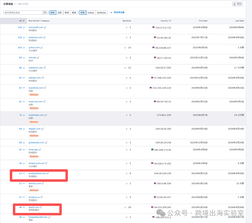Open buzzfeed.com external link icon
The width and height of the screenshot is (252, 223).
45,88
